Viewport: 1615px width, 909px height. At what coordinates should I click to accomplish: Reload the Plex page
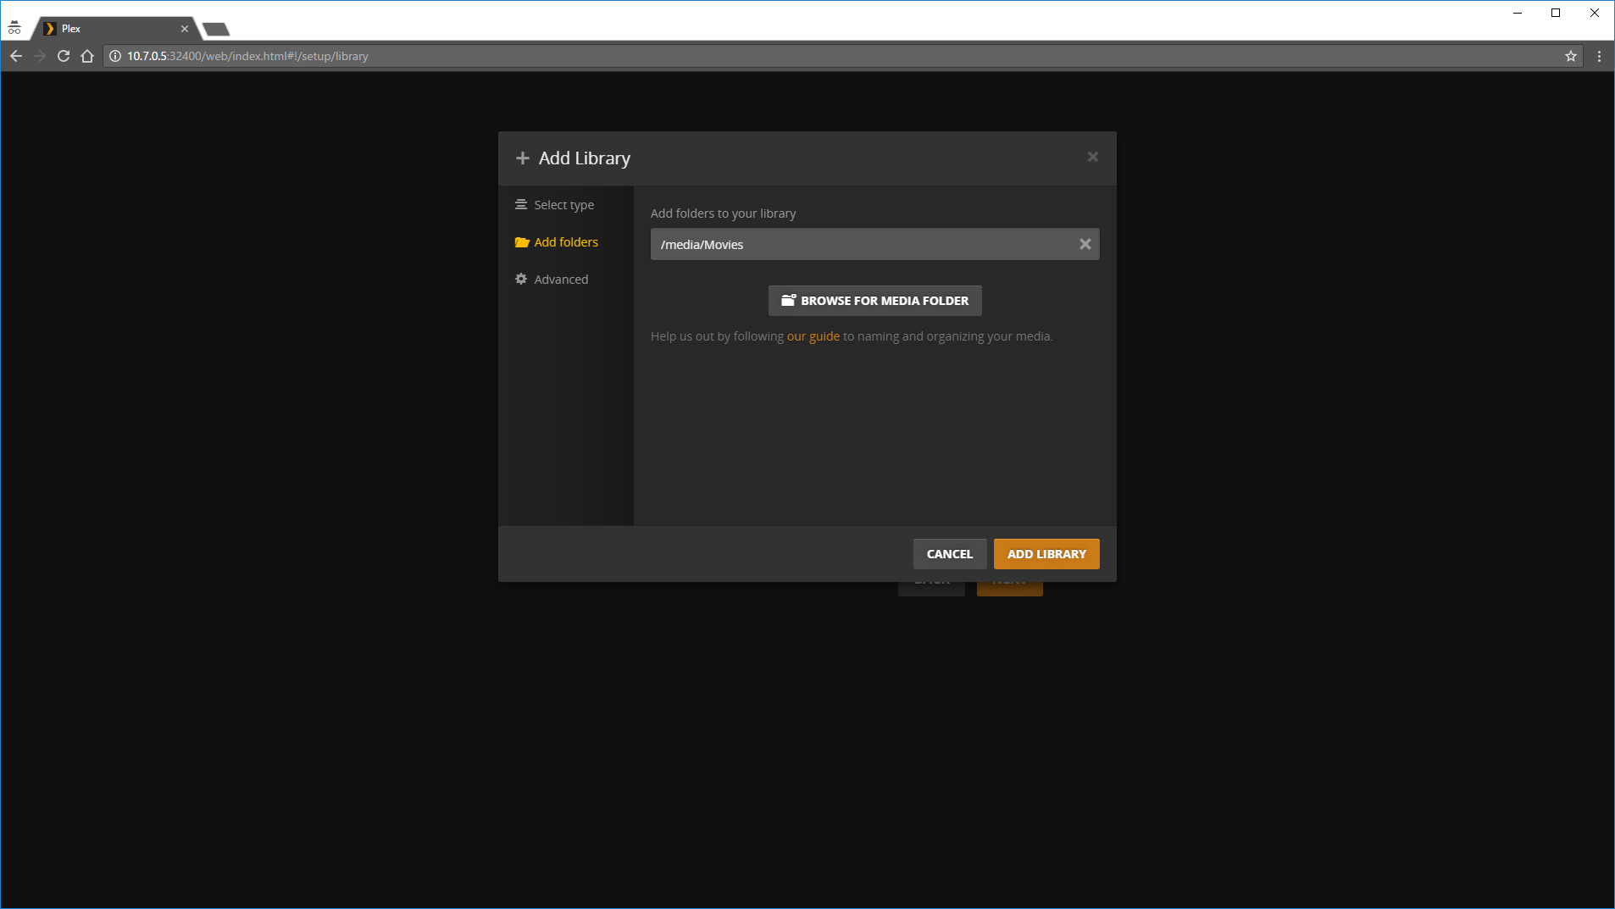(x=64, y=56)
